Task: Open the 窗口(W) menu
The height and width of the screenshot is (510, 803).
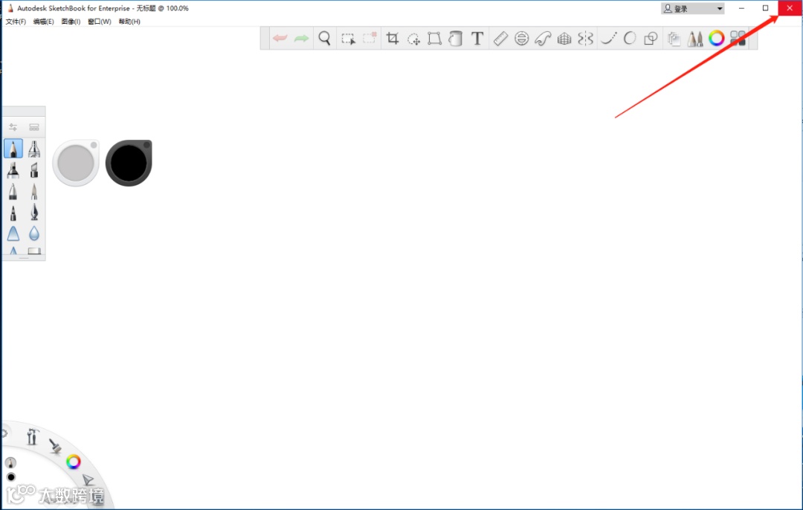Action: [x=100, y=22]
